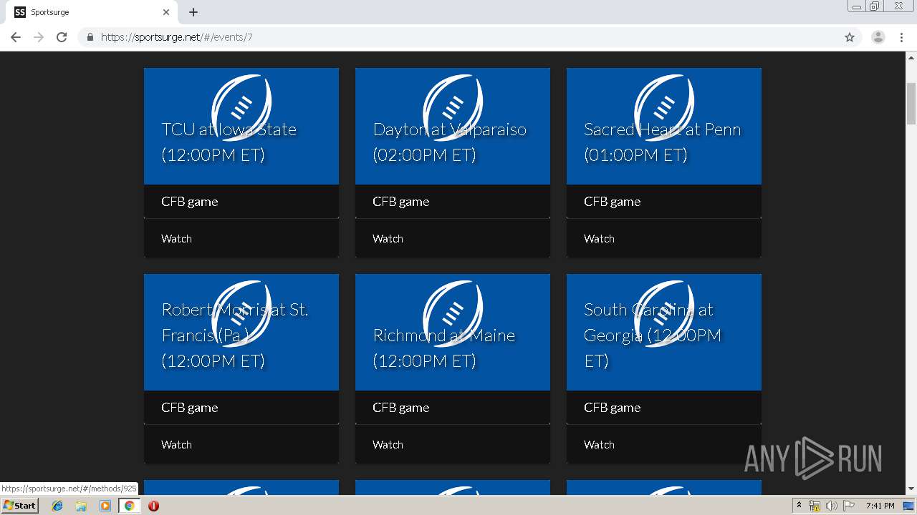Click the Dayton at Valparaiso football icon
The width and height of the screenshot is (917, 515).
tap(453, 108)
